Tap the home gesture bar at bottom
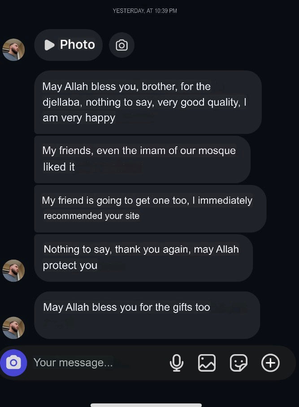Screen dimensions: 299x407 click(146, 405)
